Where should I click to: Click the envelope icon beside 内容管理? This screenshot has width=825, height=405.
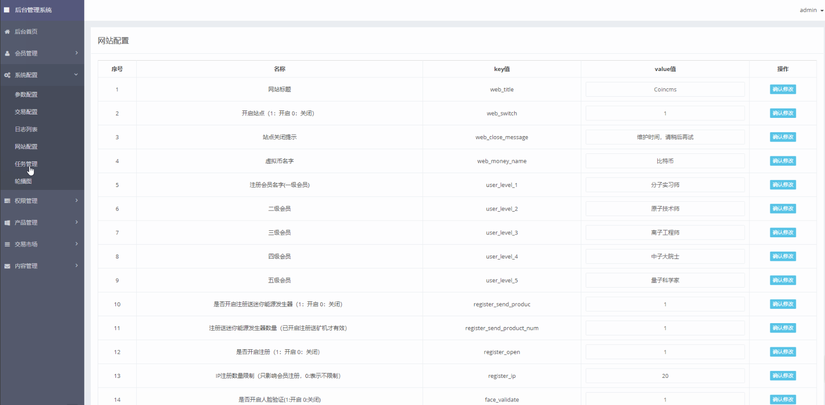click(7, 266)
